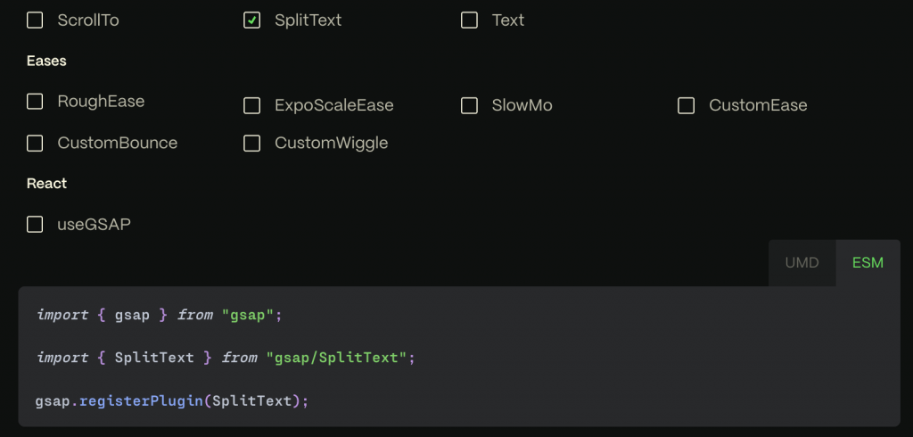
Task: Enable the RoughEase checkbox
Action: pos(35,102)
